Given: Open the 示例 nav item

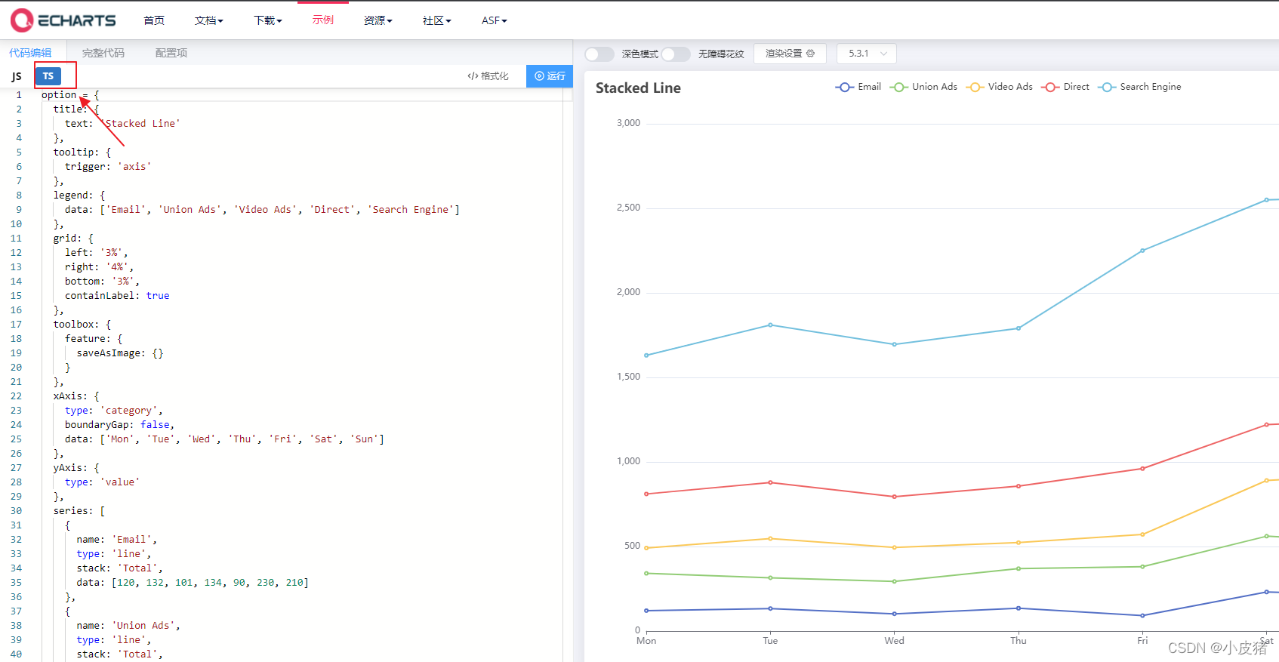Looking at the screenshot, I should pos(323,20).
